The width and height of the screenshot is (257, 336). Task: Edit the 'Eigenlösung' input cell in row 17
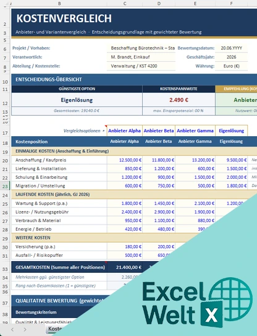231,131
